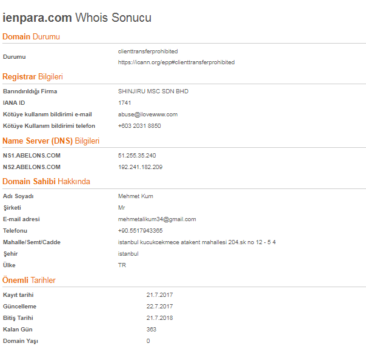
Task: Click the registrar name SHINJIRU MSC SDN BHD
Action: 153,91
